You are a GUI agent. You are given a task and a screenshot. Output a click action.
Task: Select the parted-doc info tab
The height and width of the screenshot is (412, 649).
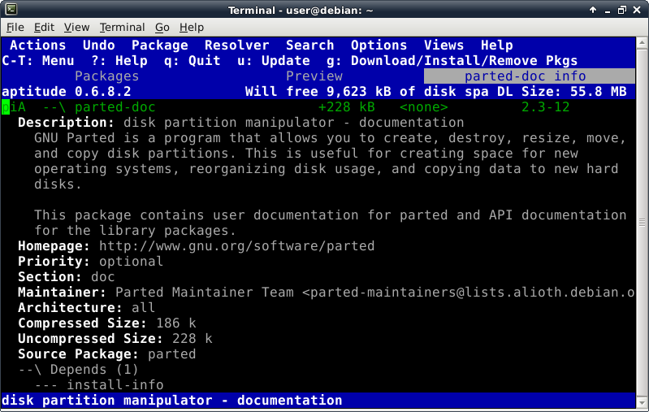525,76
